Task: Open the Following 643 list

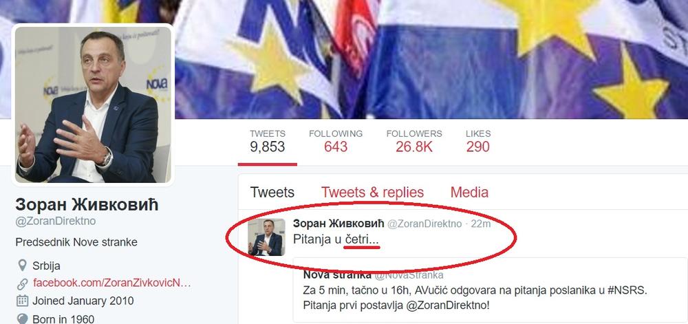Action: tap(336, 141)
